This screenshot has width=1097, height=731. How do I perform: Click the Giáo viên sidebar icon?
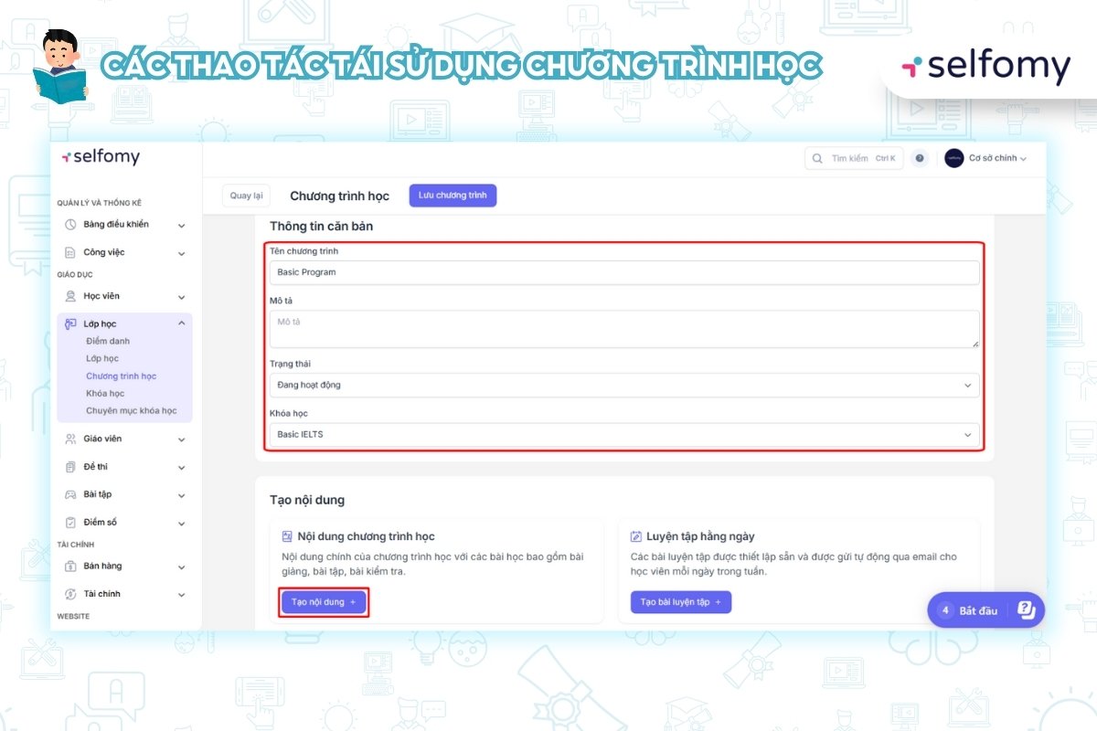coord(71,439)
